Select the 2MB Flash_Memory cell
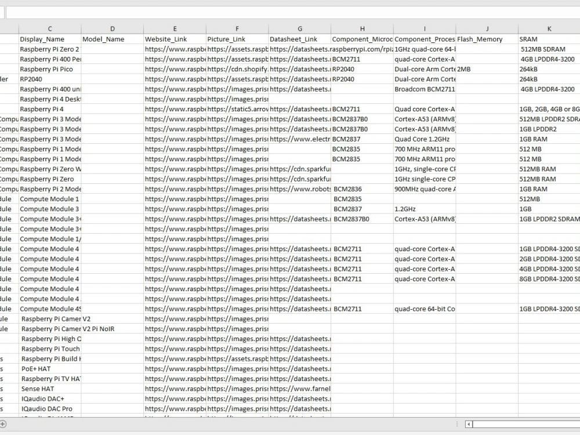Screen dimensions: 580x435 (x=487, y=69)
